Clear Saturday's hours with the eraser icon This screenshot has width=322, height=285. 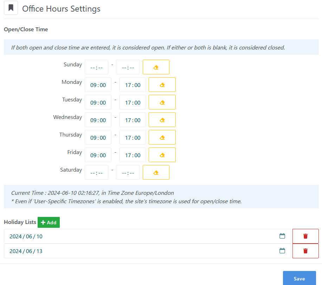[x=156, y=172]
